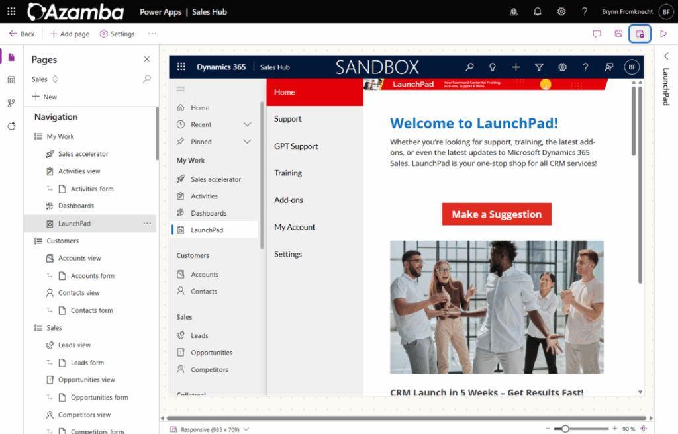Open the Data table icon in left rail
Viewport: 678px width, 434px height.
tap(11, 80)
